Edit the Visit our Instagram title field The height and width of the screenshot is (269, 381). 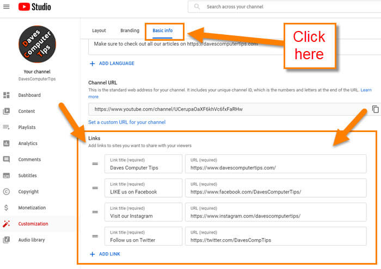pos(143,212)
